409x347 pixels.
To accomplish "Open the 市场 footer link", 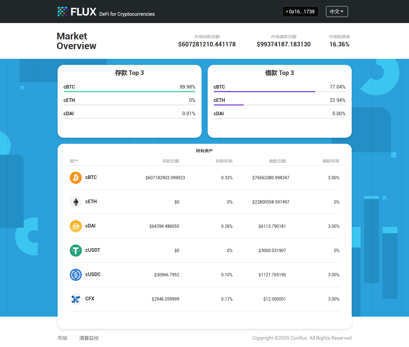I will click(62, 338).
